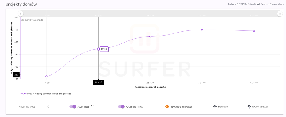
Task: Click the 41 - 48 data point
Action: click(254, 31)
